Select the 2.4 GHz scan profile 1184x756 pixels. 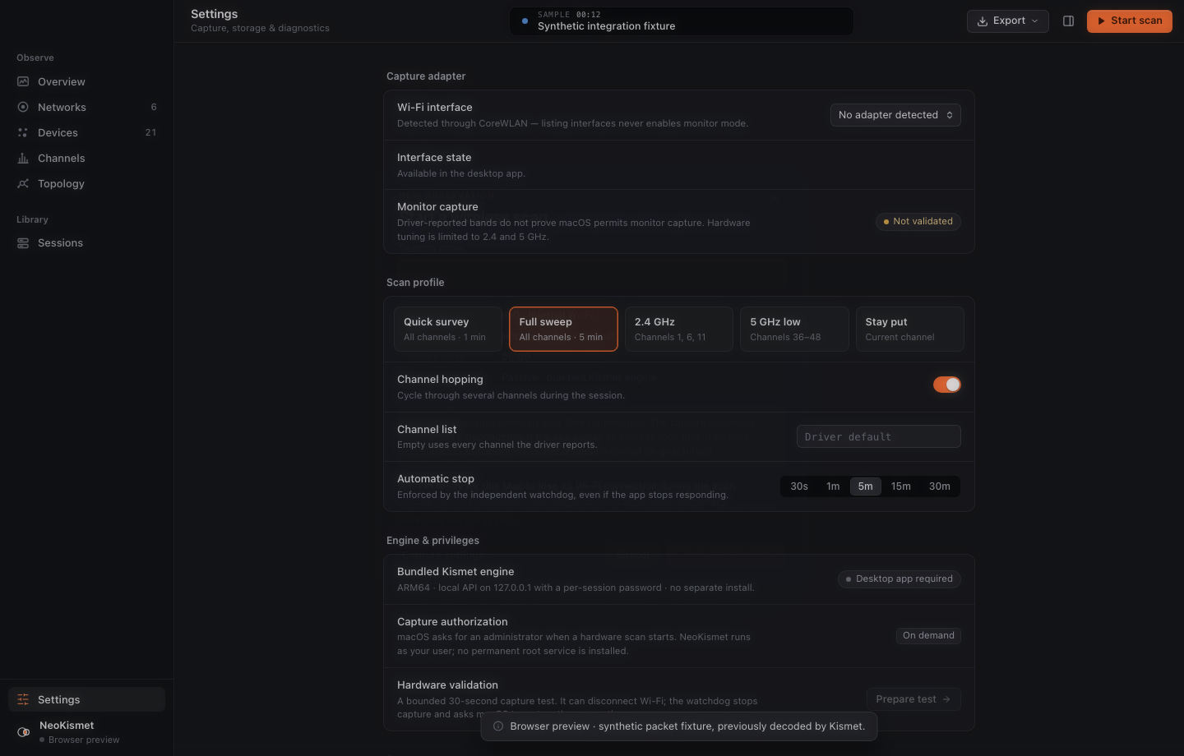[679, 329]
